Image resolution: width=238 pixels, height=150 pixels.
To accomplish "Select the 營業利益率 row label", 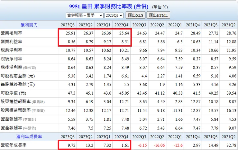I will [x=12, y=42].
